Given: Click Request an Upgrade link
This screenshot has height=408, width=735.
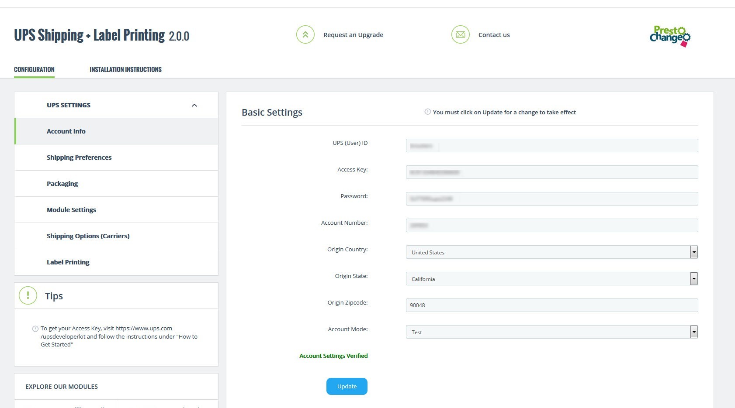Looking at the screenshot, I should [353, 35].
